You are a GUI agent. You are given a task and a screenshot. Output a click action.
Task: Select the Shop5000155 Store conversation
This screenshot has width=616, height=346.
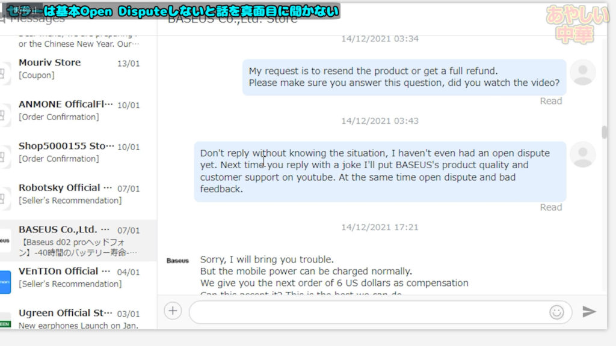[79, 152]
